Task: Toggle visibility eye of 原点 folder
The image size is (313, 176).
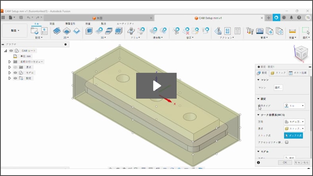Action: [x=15, y=67]
